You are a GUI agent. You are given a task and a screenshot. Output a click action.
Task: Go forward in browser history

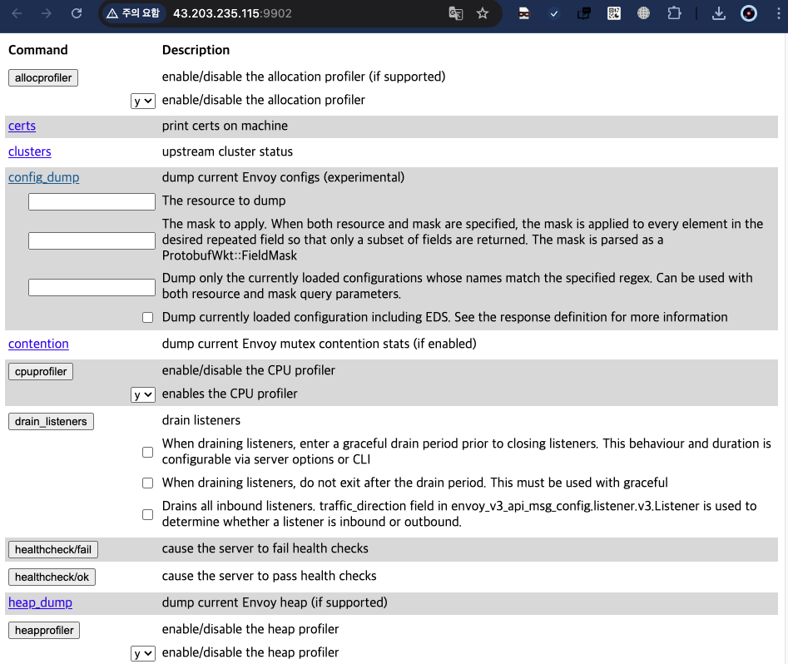tap(47, 13)
